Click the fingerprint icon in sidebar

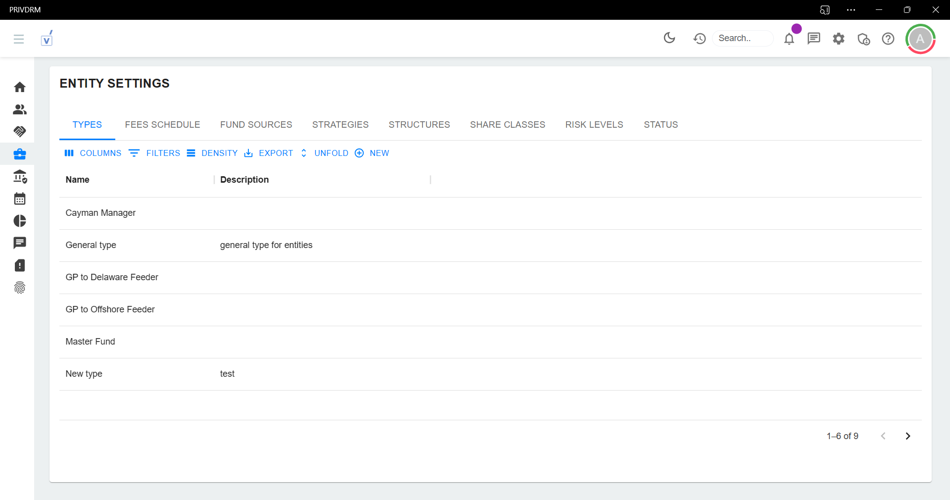pyautogui.click(x=20, y=288)
